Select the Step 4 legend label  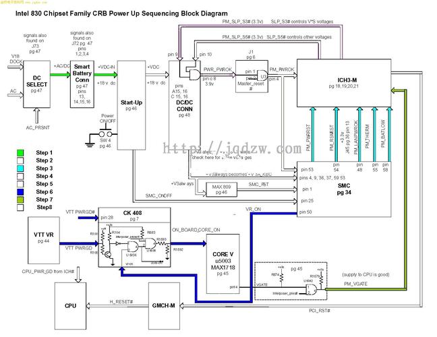tap(45, 176)
